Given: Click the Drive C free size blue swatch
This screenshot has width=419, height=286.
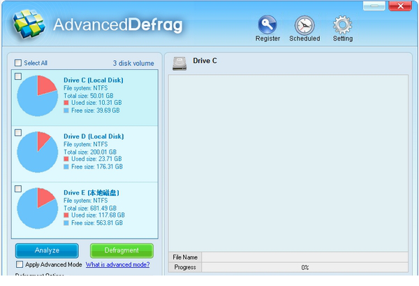Looking at the screenshot, I should 66,110.
